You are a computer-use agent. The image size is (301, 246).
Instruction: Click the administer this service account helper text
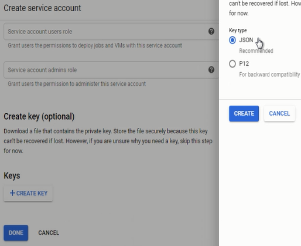click(x=77, y=84)
